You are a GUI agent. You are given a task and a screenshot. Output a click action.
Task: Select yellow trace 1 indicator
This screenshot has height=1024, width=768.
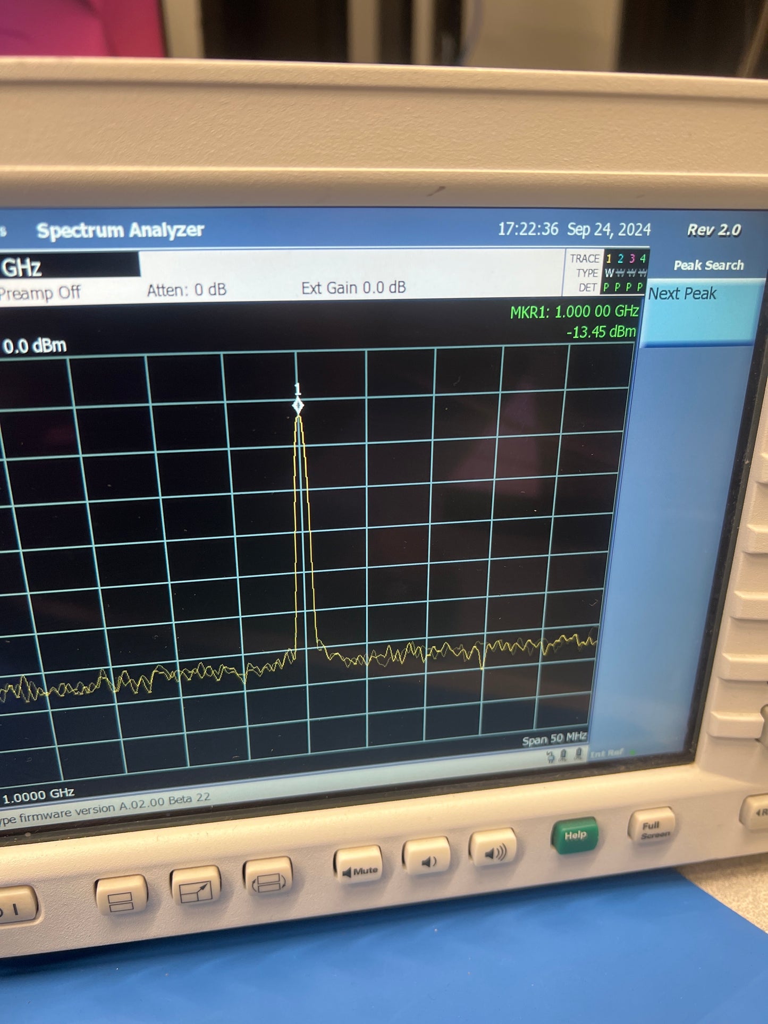(609, 259)
